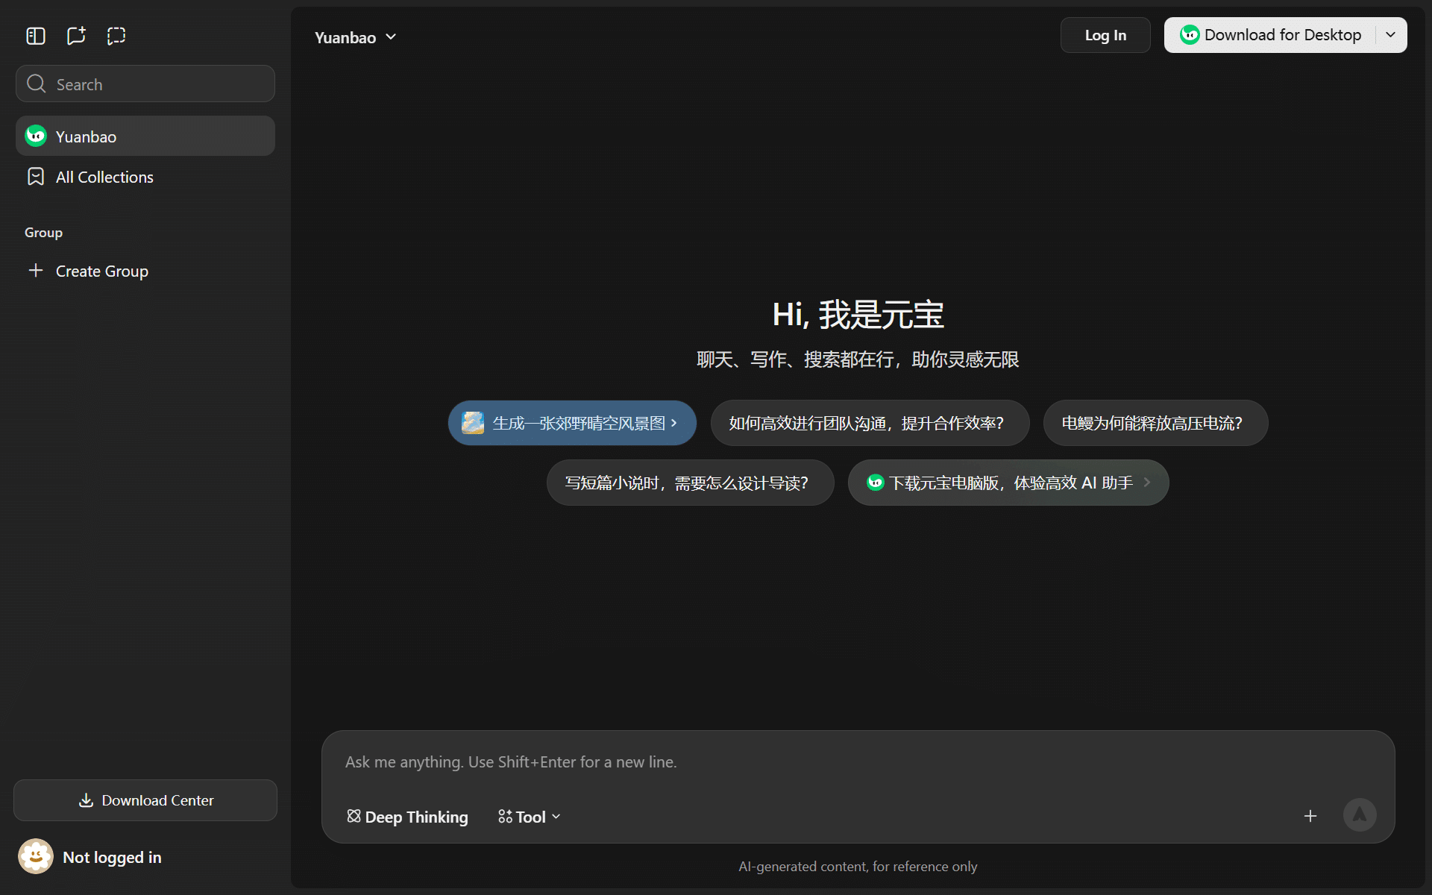The height and width of the screenshot is (895, 1432).
Task: Click the landscape thumbnail in first suggestion
Action: tap(473, 423)
